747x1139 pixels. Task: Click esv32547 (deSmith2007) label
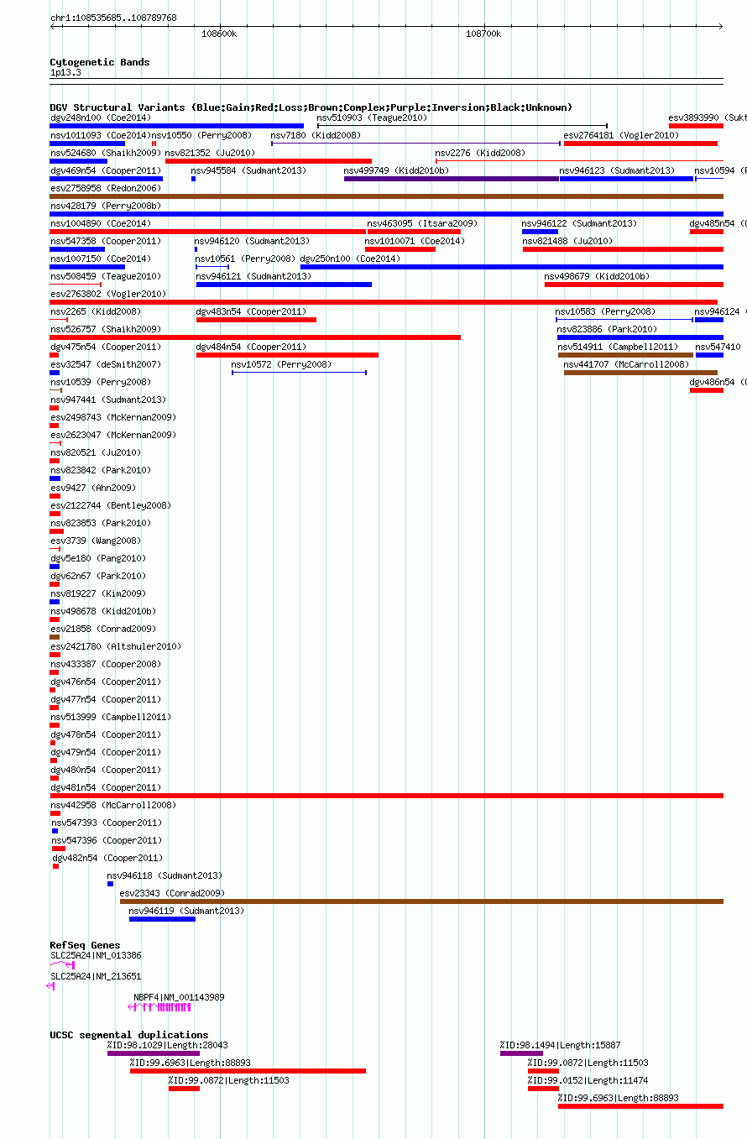[x=106, y=365]
